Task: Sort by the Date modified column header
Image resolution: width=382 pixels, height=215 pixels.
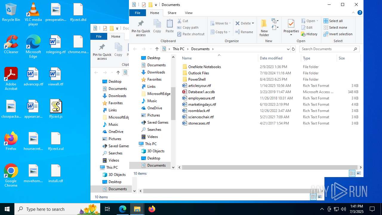Action: point(279,58)
